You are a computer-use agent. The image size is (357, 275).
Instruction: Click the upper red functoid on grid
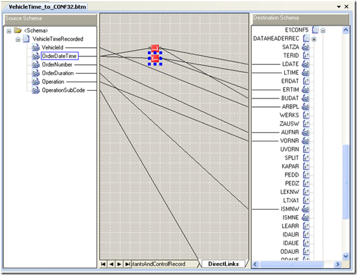point(155,49)
